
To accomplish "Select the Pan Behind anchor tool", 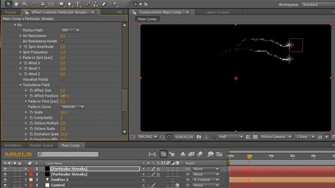I will [51, 4].
